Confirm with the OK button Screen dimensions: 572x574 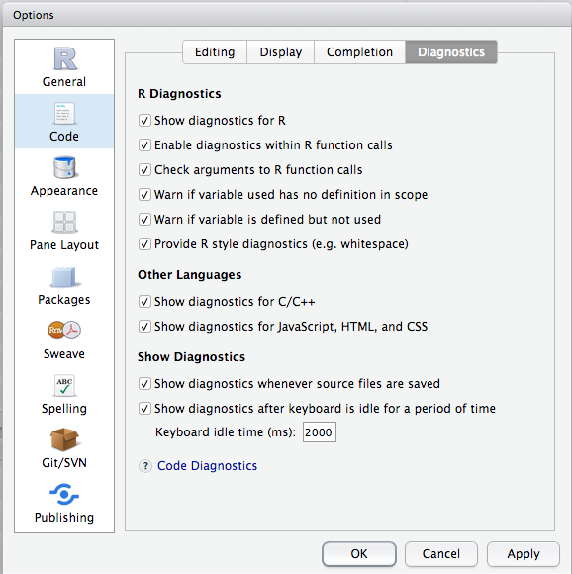coord(359,554)
